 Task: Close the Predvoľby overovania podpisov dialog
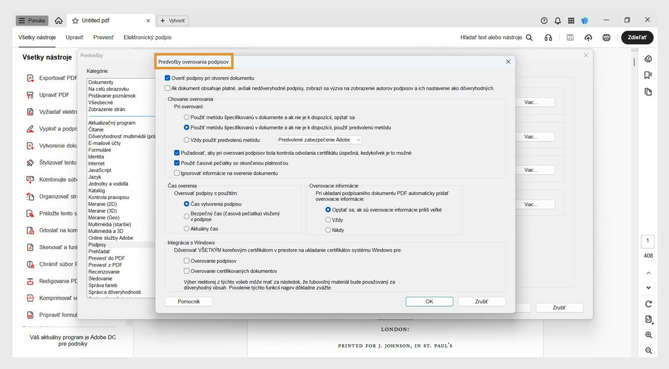(x=508, y=62)
